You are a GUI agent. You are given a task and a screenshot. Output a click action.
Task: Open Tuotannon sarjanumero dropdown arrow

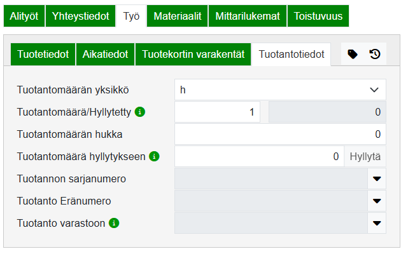[377, 179]
